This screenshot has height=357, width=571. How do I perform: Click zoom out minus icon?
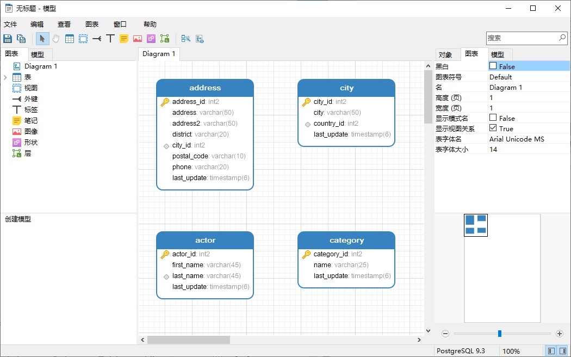(445, 333)
